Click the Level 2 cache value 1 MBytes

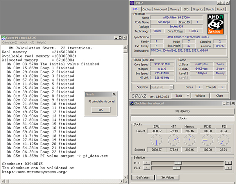[201, 73]
